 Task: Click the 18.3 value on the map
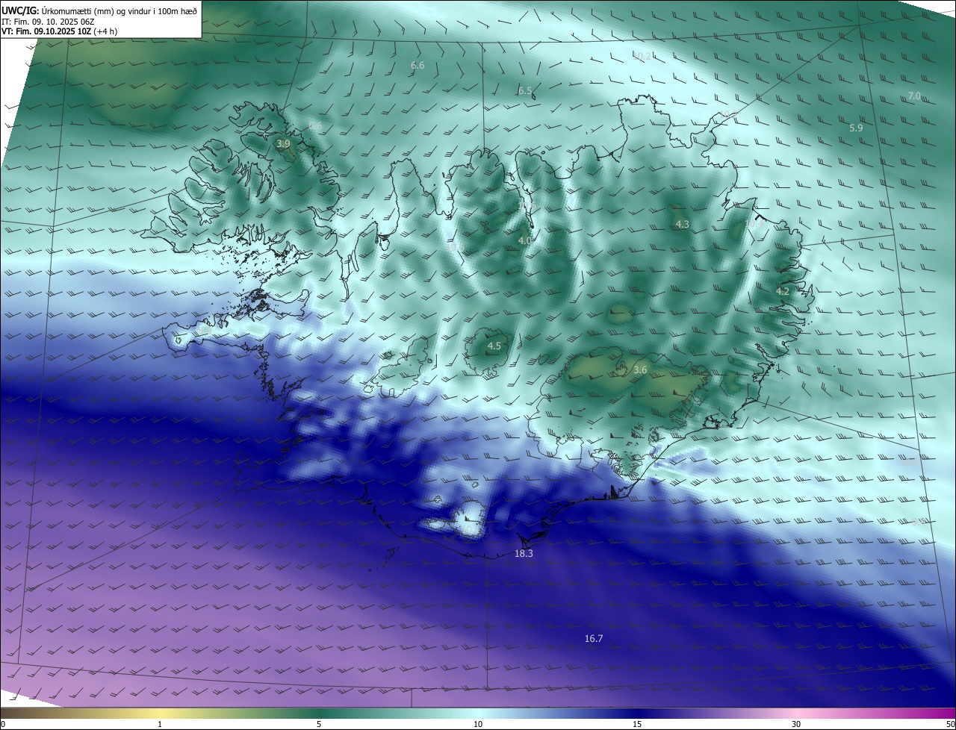[x=524, y=554]
